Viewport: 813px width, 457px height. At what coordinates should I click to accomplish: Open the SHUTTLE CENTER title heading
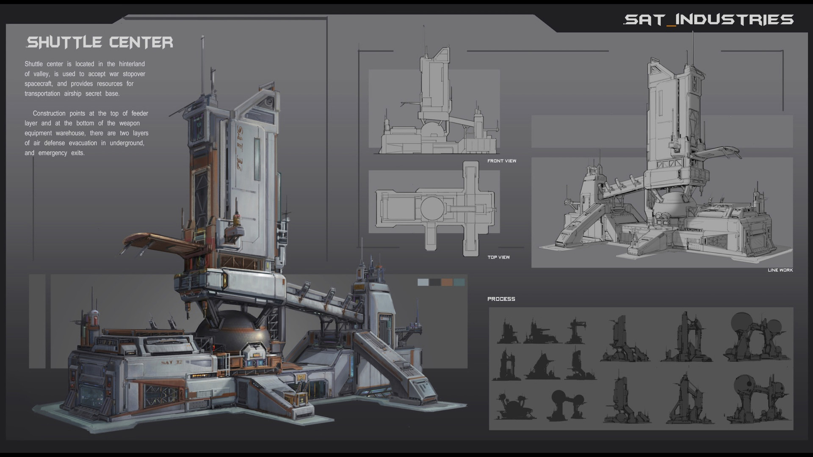point(100,42)
